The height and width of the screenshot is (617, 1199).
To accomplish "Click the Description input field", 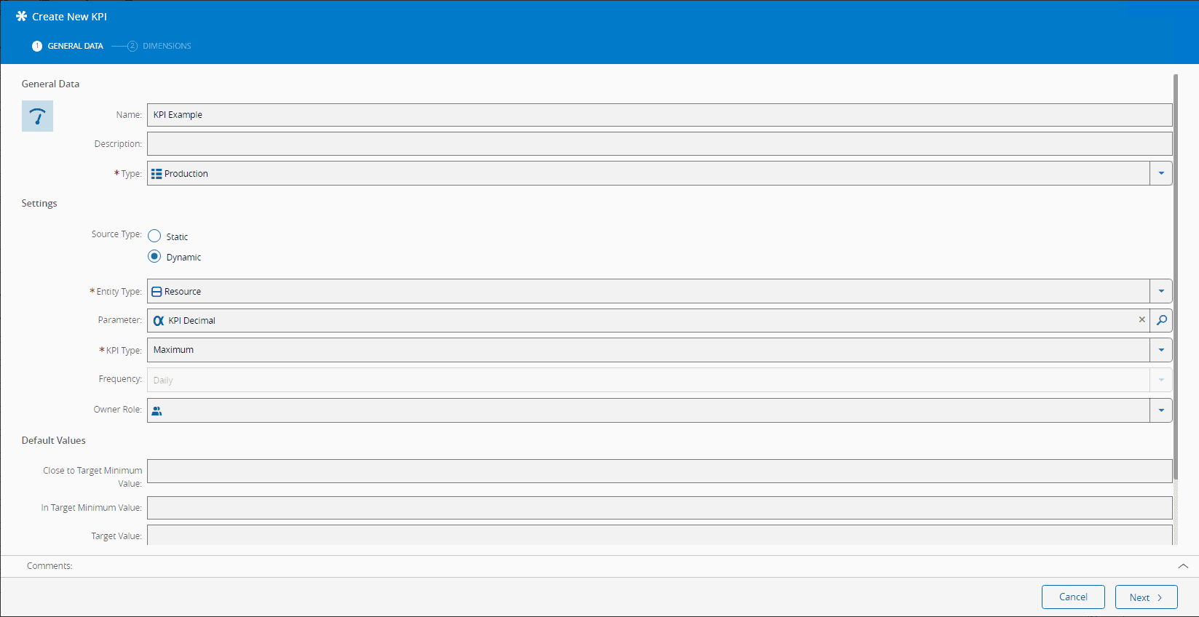I will (x=659, y=143).
